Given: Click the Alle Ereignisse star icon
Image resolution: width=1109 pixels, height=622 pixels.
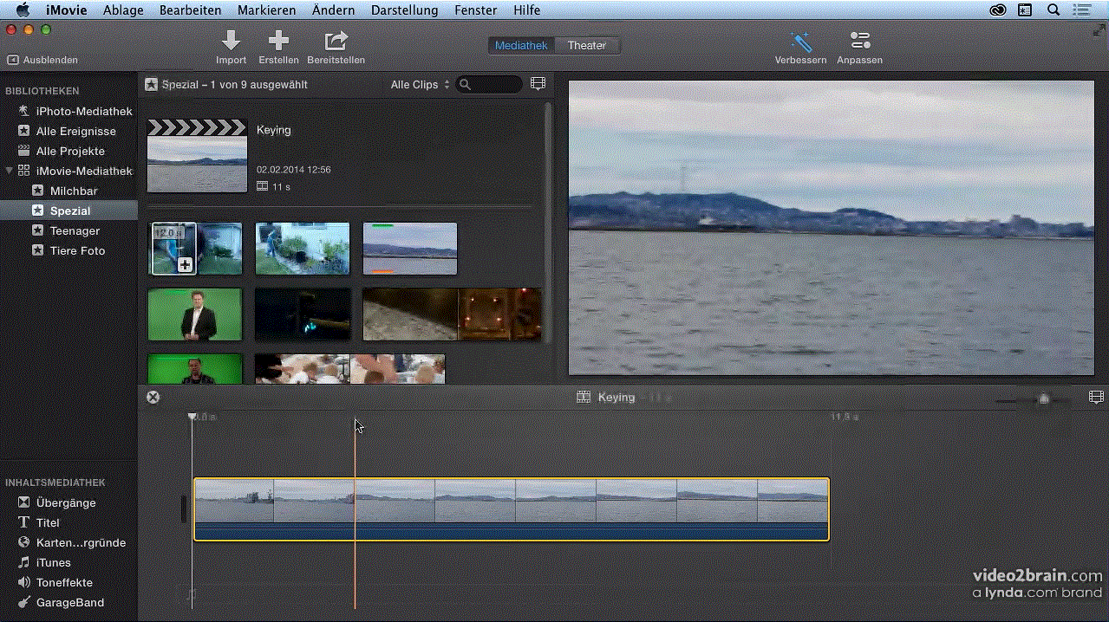Looking at the screenshot, I should pos(24,131).
